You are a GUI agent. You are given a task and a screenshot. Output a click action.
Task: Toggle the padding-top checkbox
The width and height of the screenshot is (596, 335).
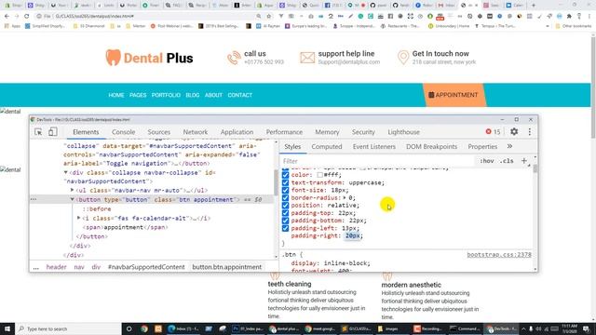tap(286, 213)
